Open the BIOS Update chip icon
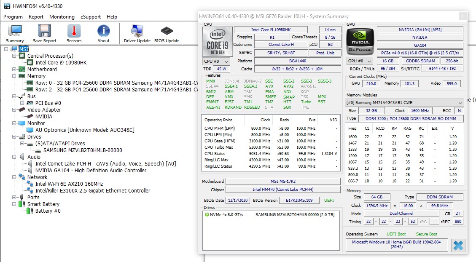 [x=167, y=33]
